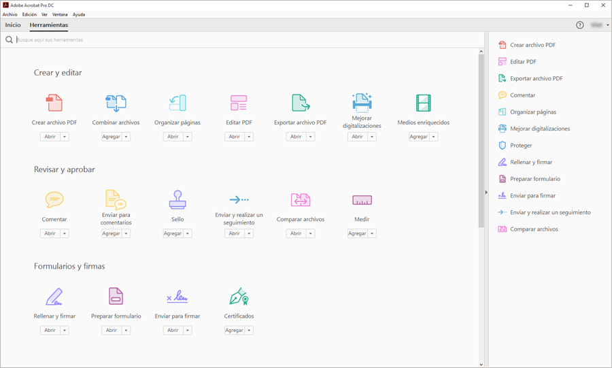Viewport: 612px width, 368px height.
Task: Click the help question mark icon
Action: point(580,25)
